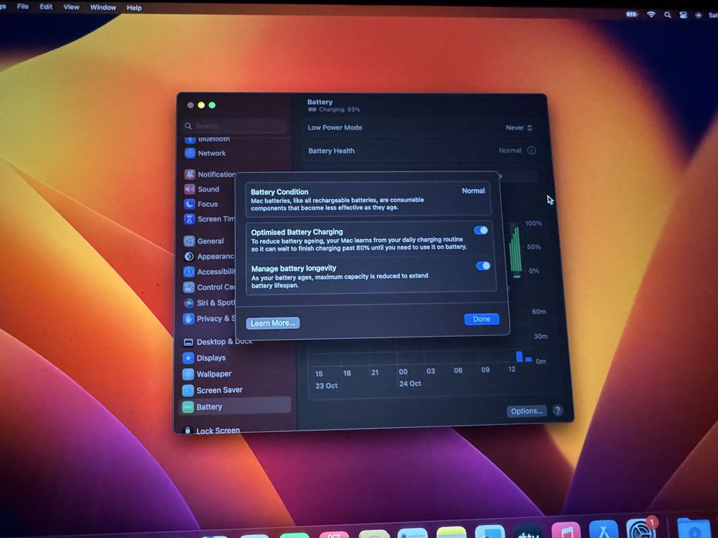Click the question mark help button
The height and width of the screenshot is (538, 718).
pyautogui.click(x=558, y=410)
